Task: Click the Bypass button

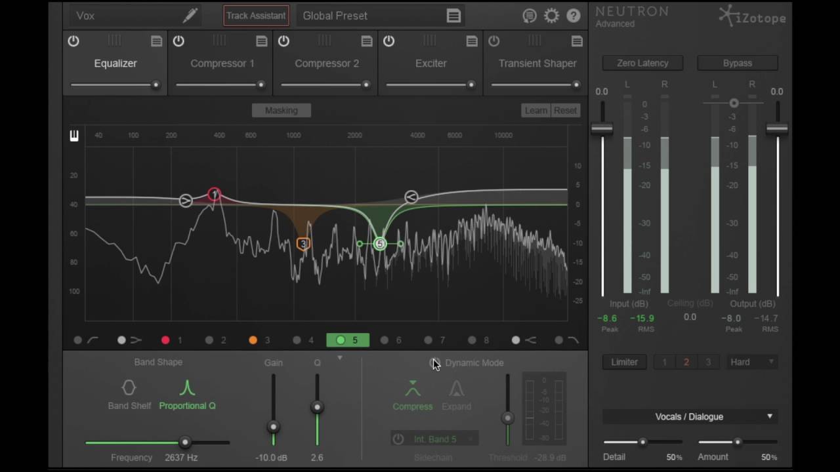Action: click(x=738, y=63)
